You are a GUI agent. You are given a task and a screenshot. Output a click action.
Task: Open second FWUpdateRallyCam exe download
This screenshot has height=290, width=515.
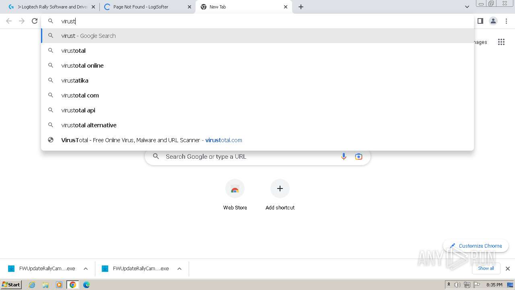[x=136, y=269]
